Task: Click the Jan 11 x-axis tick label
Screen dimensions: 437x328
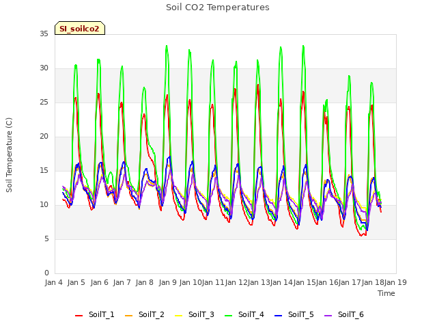Action: point(213,282)
